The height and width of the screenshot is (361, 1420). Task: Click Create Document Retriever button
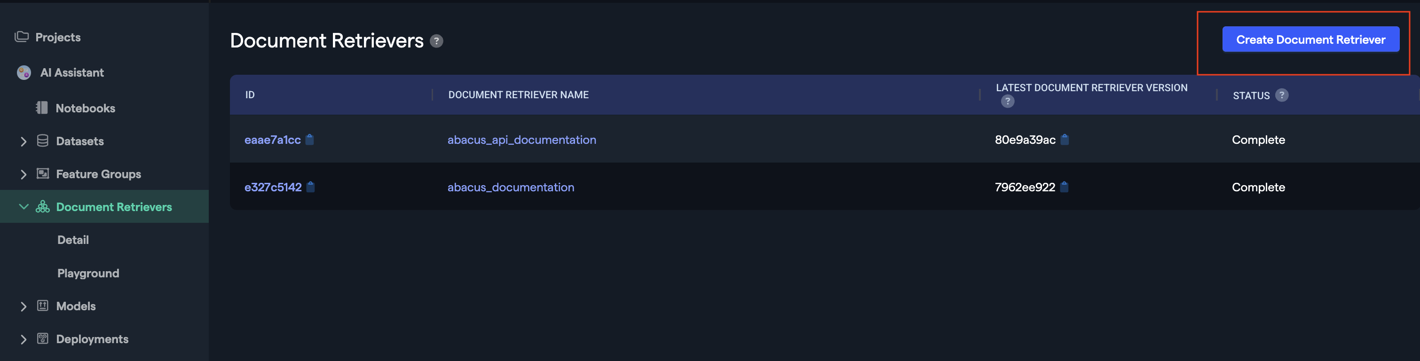pos(1310,39)
